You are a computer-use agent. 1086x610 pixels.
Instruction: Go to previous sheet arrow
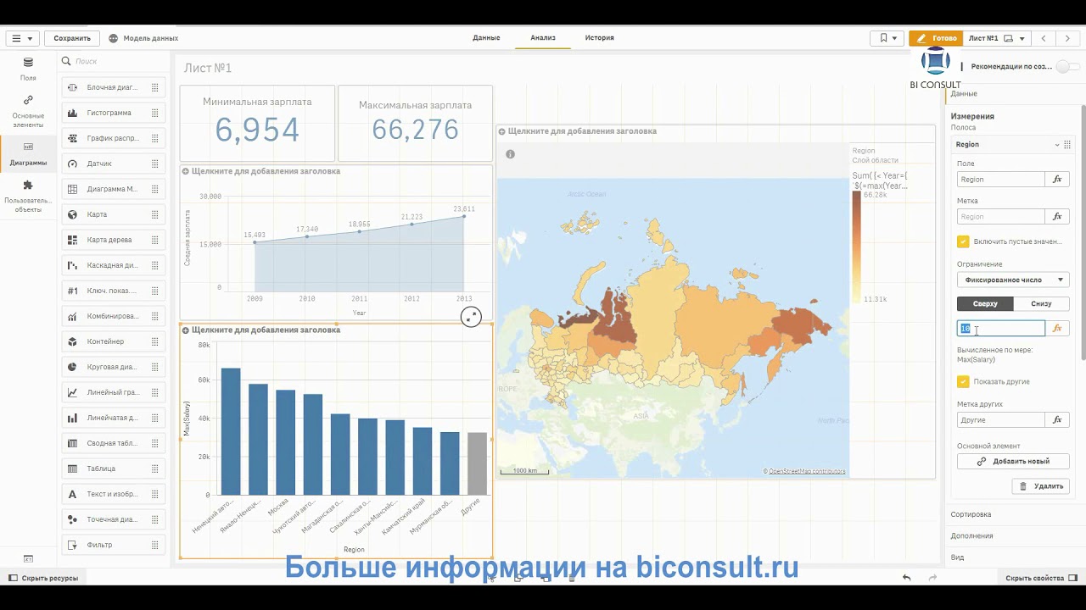pyautogui.click(x=1044, y=38)
